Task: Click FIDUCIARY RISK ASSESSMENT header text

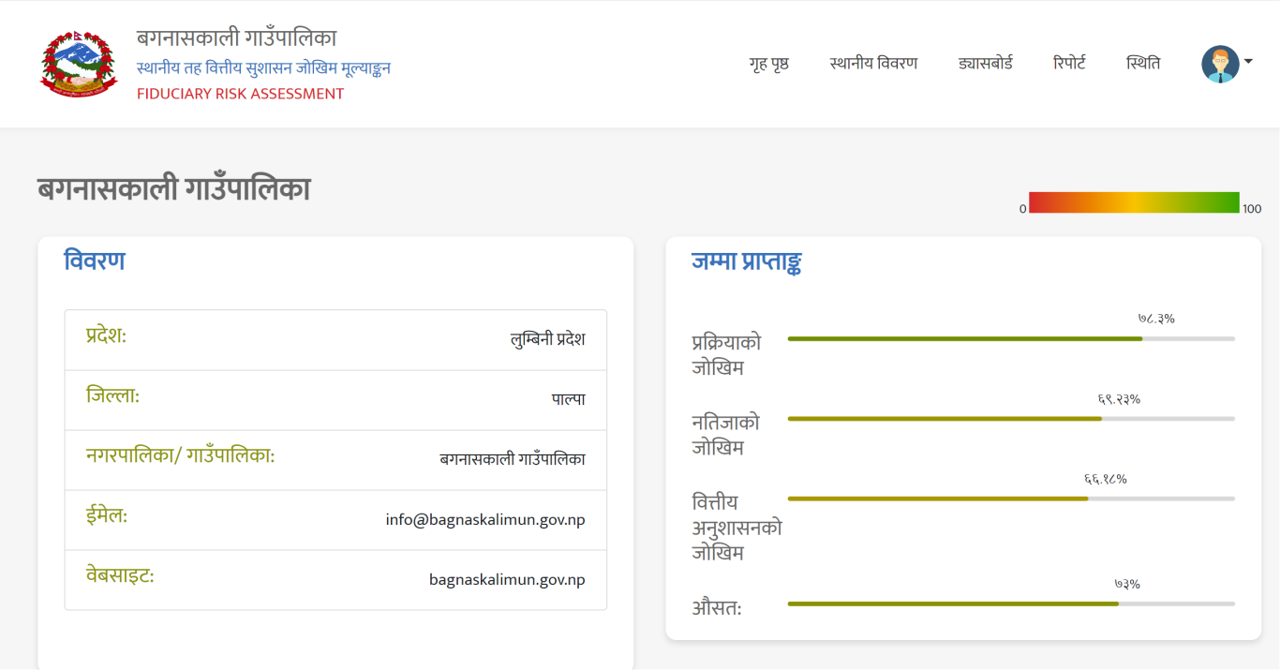Action: click(x=240, y=94)
